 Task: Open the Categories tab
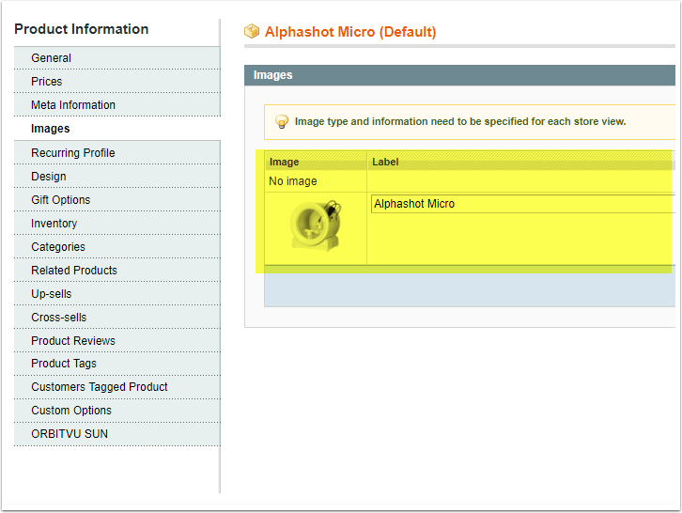point(117,247)
